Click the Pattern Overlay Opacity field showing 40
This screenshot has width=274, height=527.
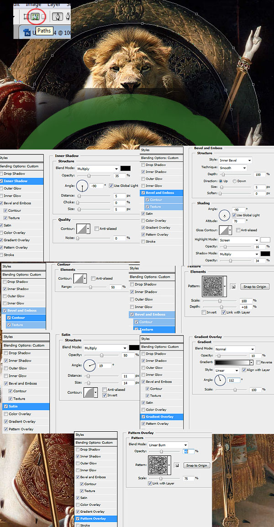point(189,451)
